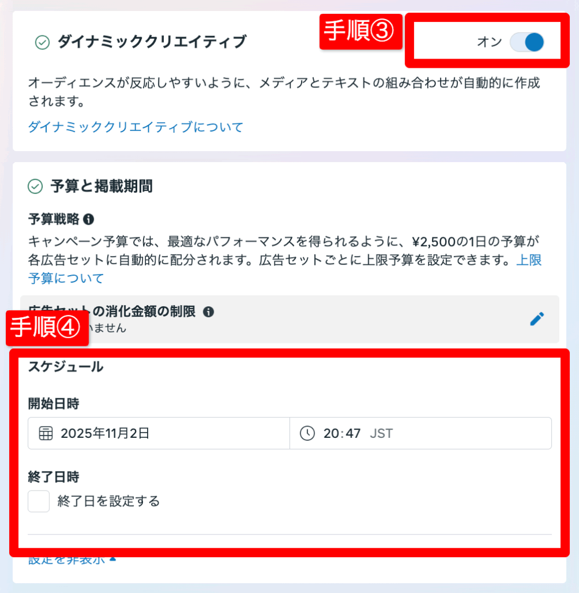Click the ダイナミッククリエイティブ section heading
This screenshot has height=593, width=579.
[x=152, y=42]
